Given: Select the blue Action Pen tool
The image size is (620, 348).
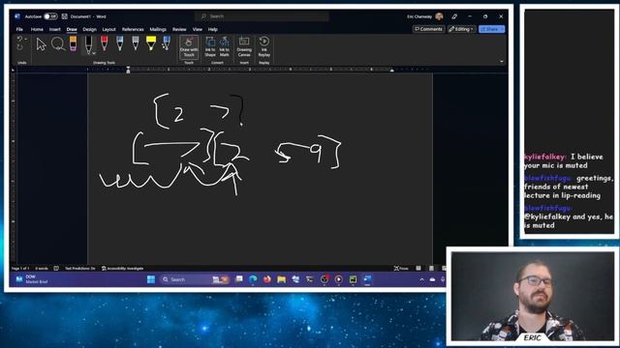Looking at the screenshot, I should [x=167, y=43].
